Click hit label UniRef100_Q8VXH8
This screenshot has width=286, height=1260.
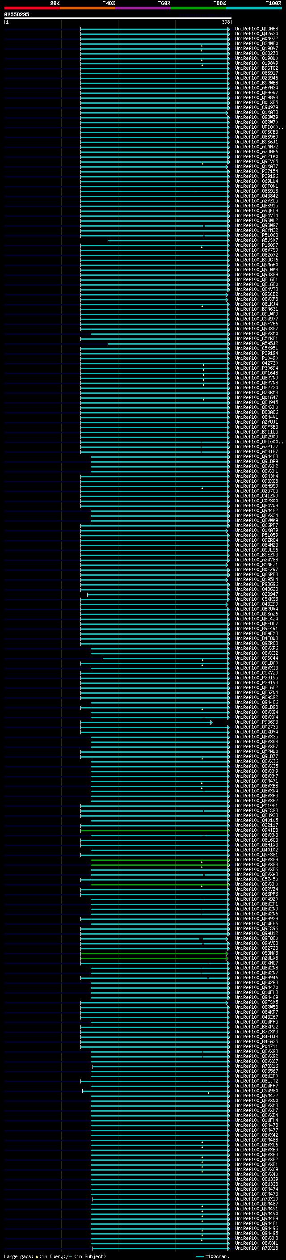257,1238
